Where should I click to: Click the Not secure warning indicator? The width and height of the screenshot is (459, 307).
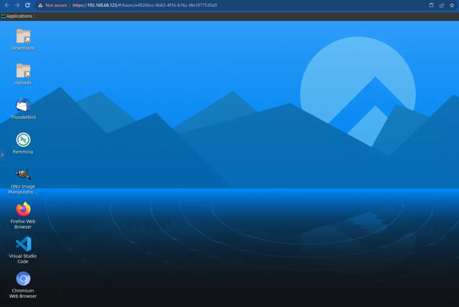(53, 5)
